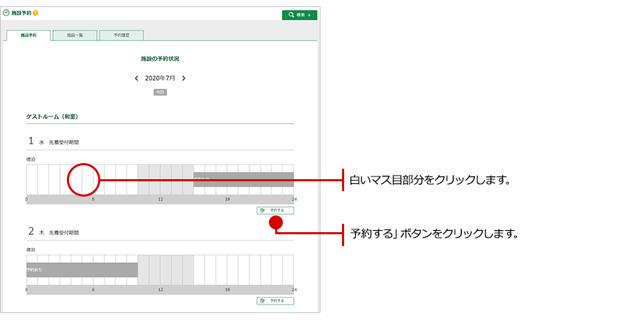Select first white time slot on day 1

pyautogui.click(x=32, y=180)
